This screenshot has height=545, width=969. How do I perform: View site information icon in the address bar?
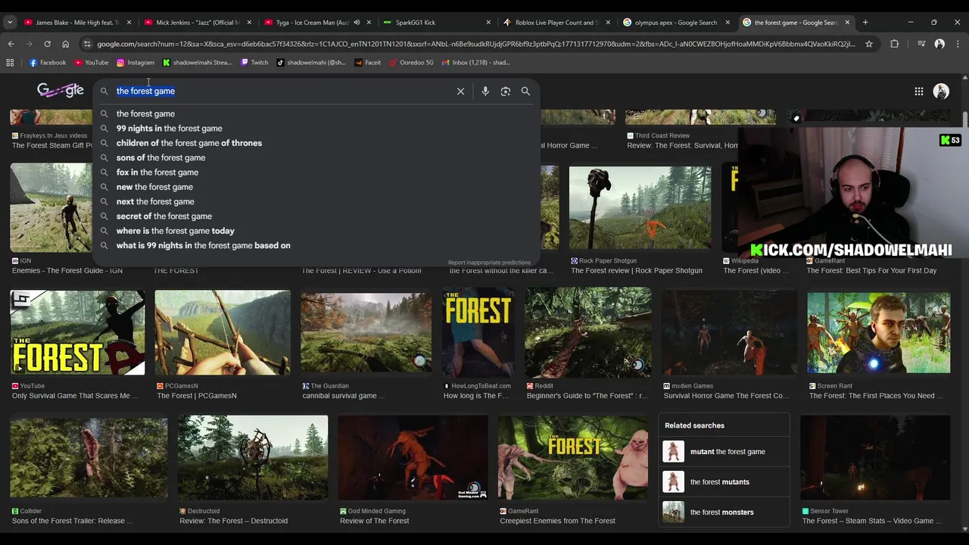tap(87, 44)
